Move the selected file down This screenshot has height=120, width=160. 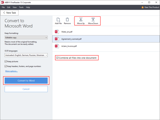click(x=93, y=21)
